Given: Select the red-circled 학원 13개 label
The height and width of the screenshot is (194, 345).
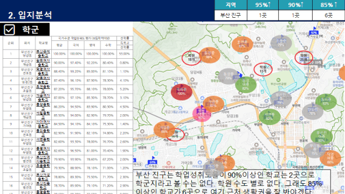Looking at the screenshot, I should (263, 70).
